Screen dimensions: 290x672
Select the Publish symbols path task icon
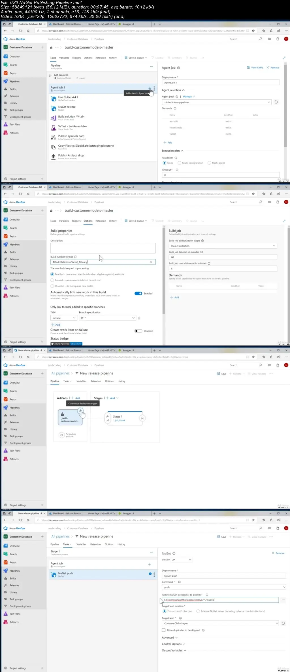point(53,137)
